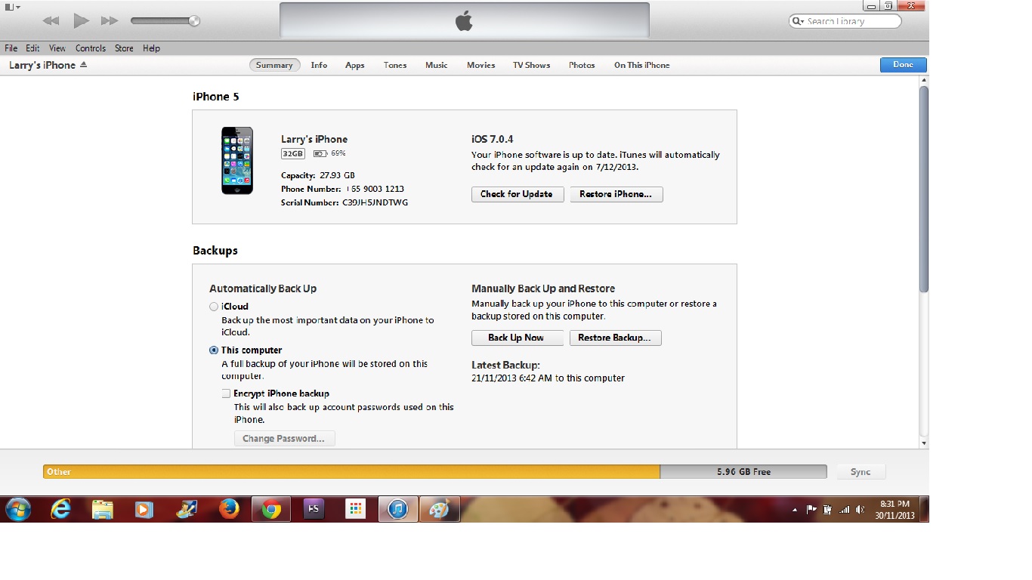Click the scrollbar down arrow
This screenshot has height=580, width=1032.
click(924, 443)
